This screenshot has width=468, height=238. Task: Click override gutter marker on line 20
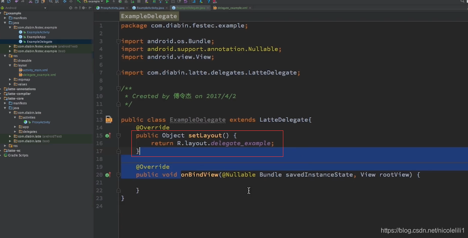(108, 175)
